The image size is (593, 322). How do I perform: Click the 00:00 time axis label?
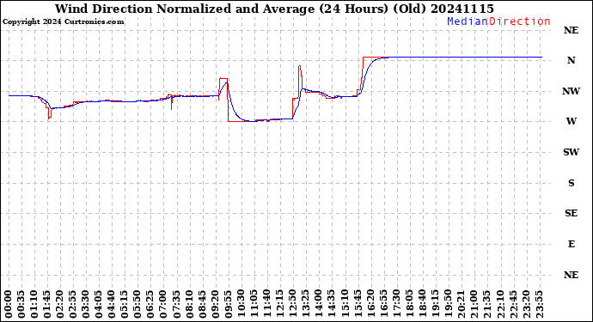click(9, 305)
